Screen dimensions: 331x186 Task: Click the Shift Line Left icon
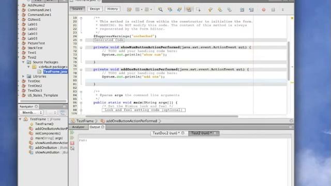242,9
